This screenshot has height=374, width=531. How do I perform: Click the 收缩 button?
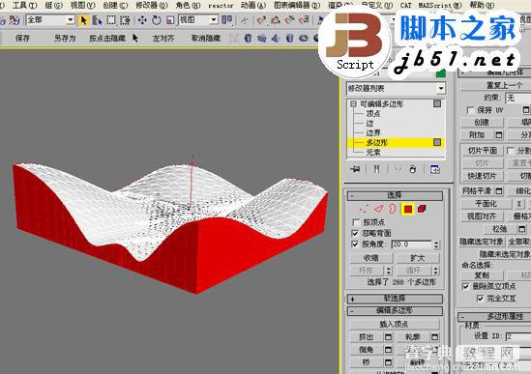coord(370,258)
